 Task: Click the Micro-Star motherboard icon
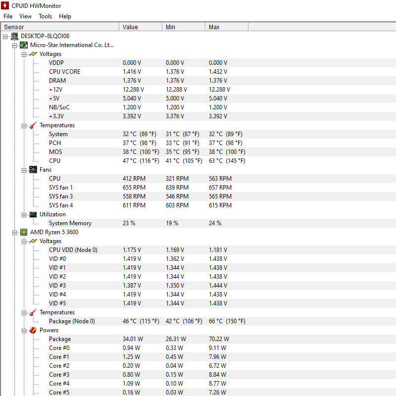(x=24, y=45)
